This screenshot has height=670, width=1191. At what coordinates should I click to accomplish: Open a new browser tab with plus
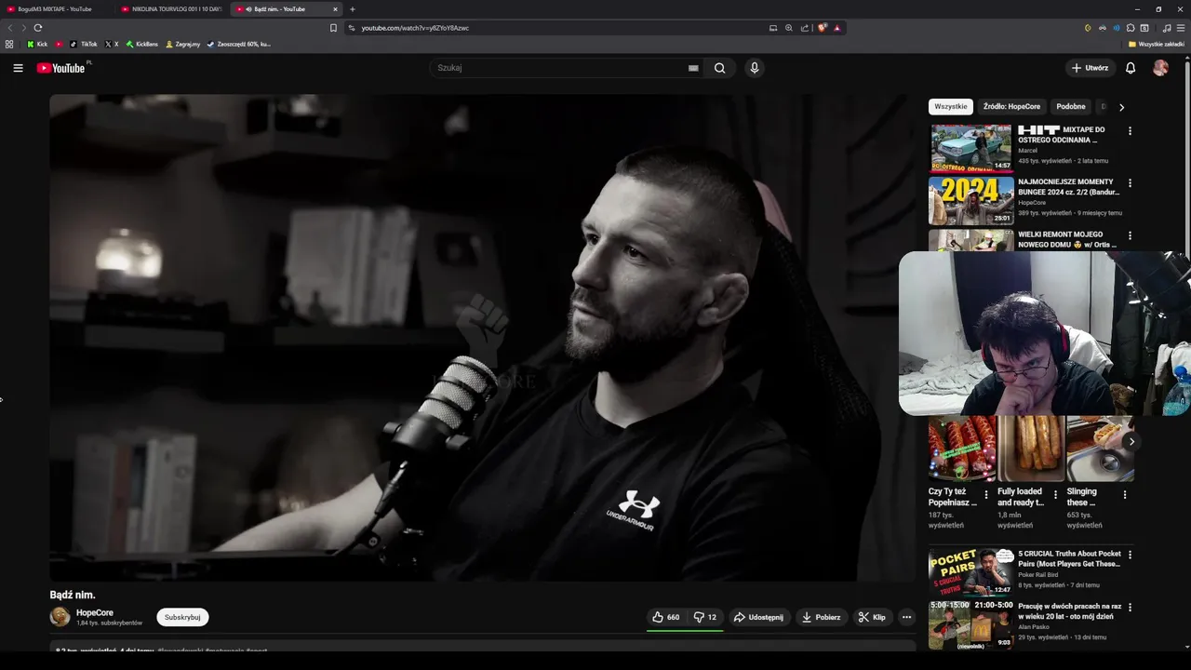point(353,9)
